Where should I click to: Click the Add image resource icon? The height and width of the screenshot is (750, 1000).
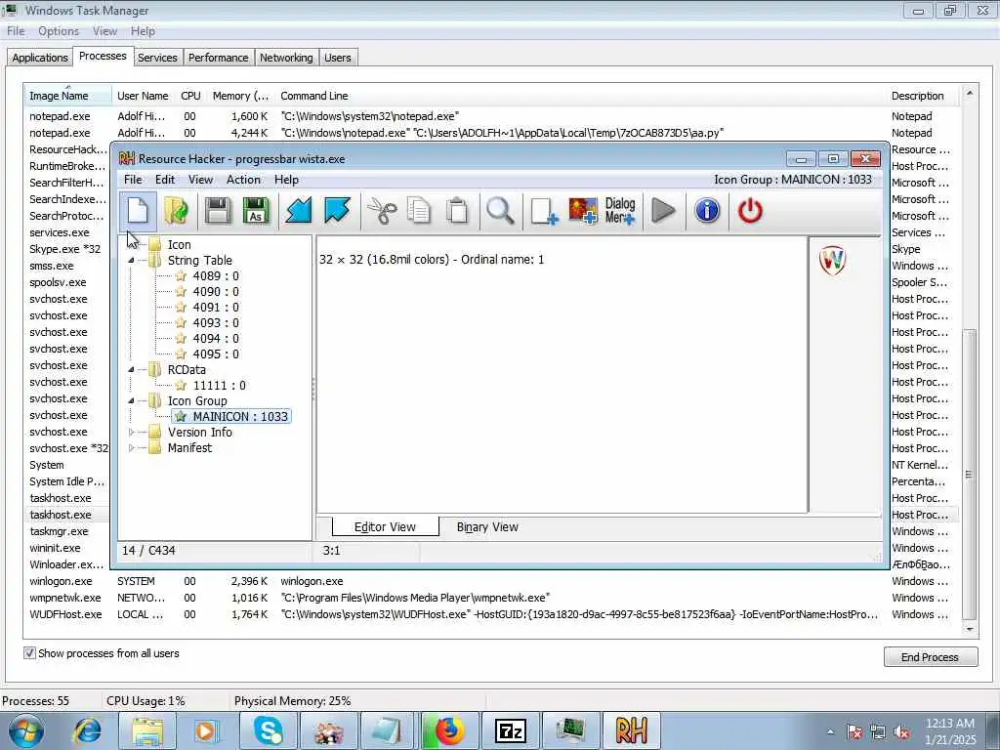point(583,211)
